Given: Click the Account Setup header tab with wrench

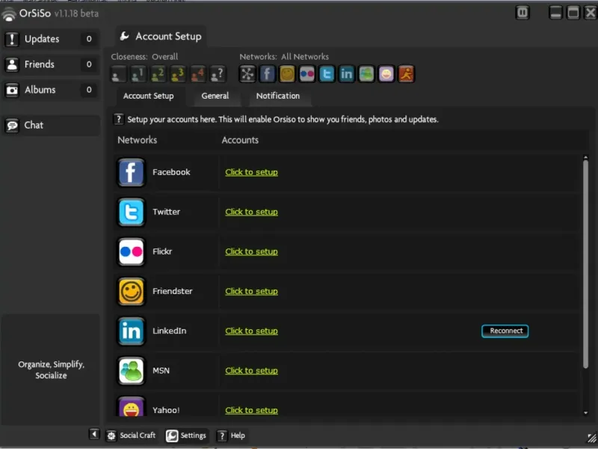Looking at the screenshot, I should coord(161,37).
